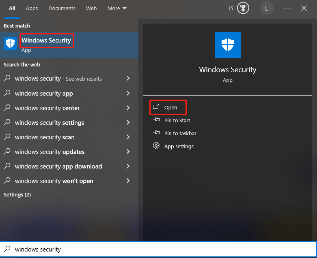This screenshot has height=258, width=317.
Task: Click magnifier icon beside 'windows security app'
Action: [7, 93]
